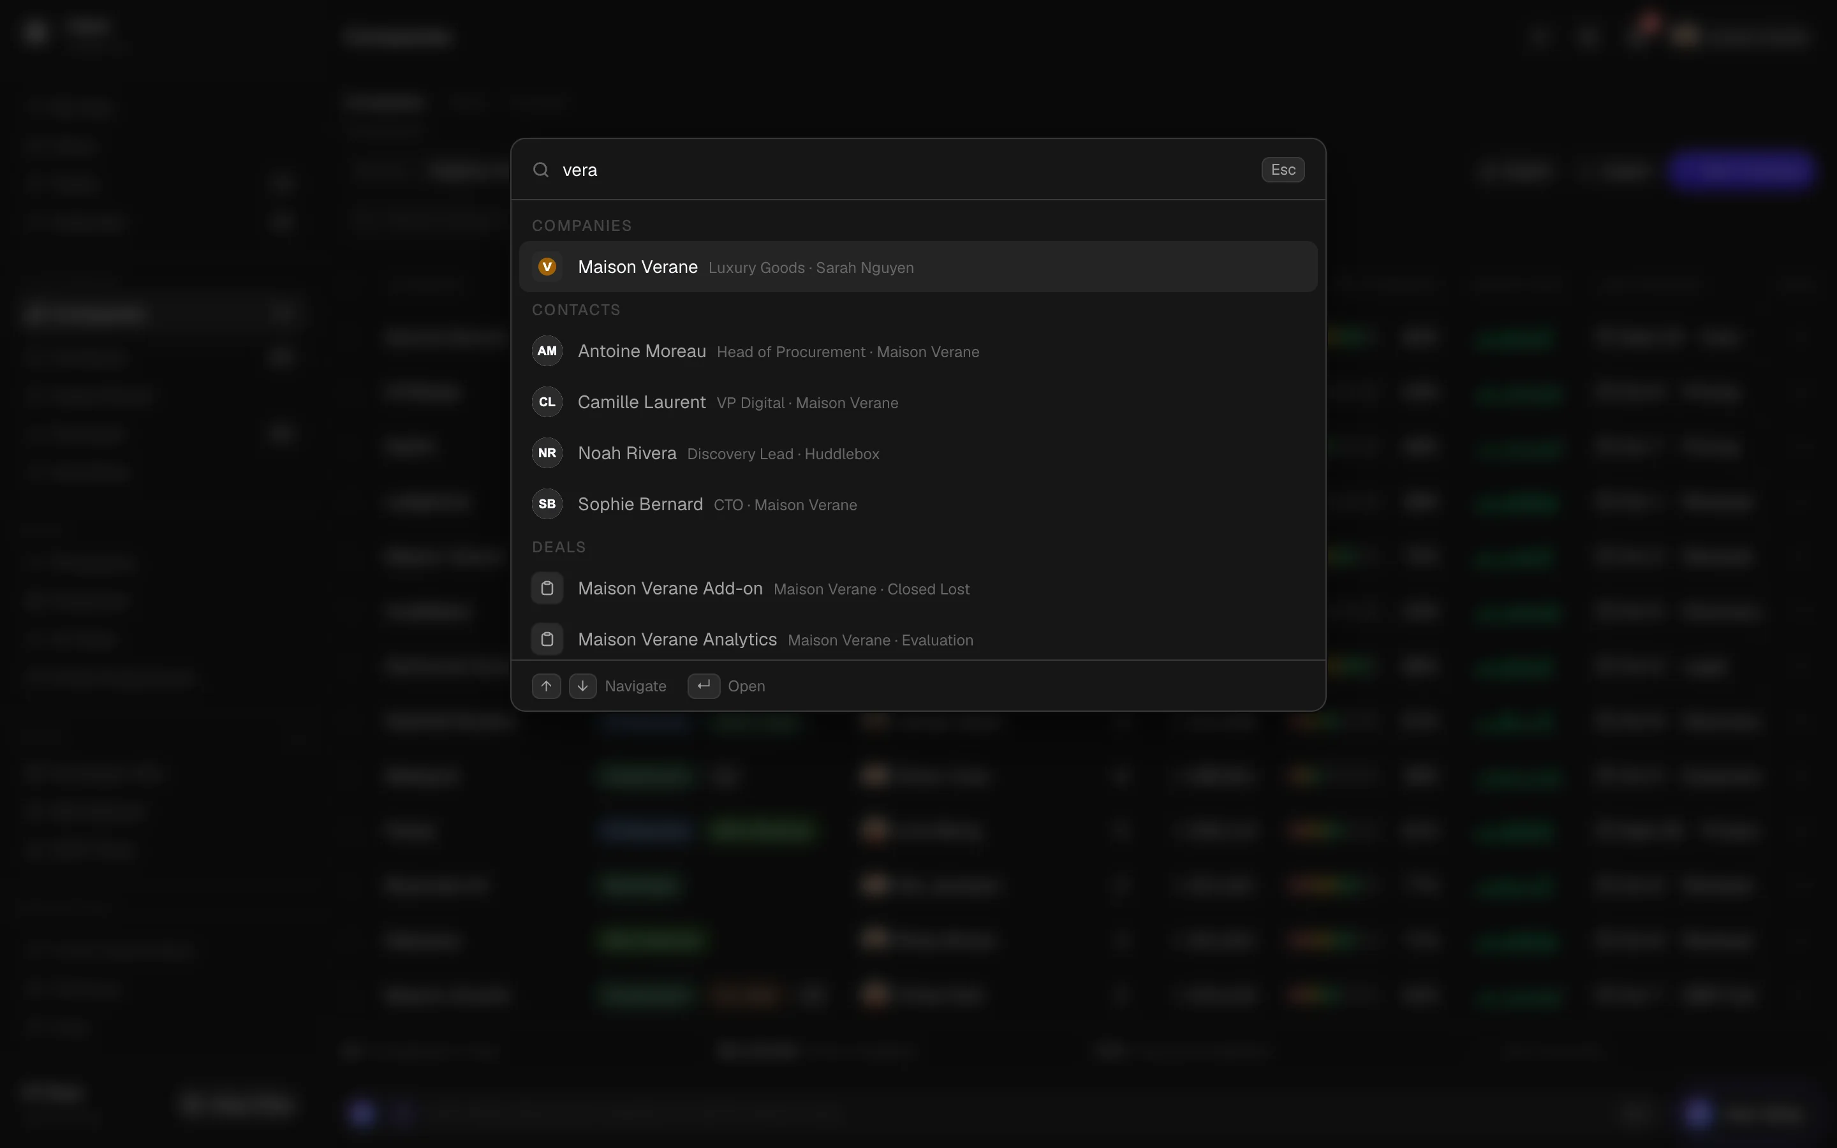The height and width of the screenshot is (1148, 1837).
Task: Click the orange V company logo
Action: point(547,267)
